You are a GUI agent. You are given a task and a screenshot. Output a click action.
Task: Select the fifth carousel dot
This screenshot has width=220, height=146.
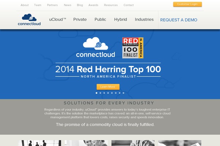[112, 93]
